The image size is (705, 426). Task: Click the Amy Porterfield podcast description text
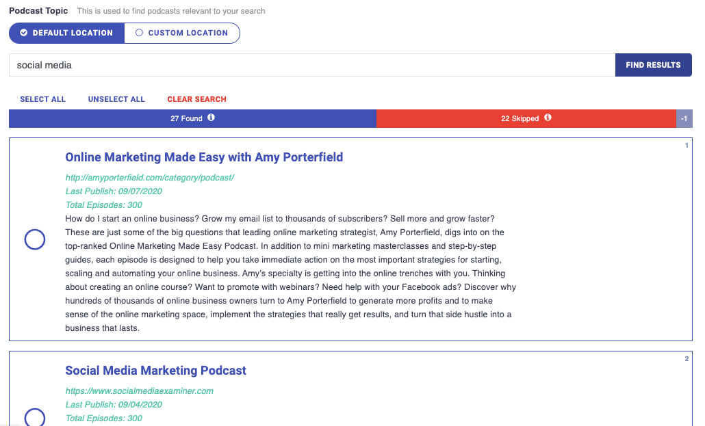(x=290, y=274)
